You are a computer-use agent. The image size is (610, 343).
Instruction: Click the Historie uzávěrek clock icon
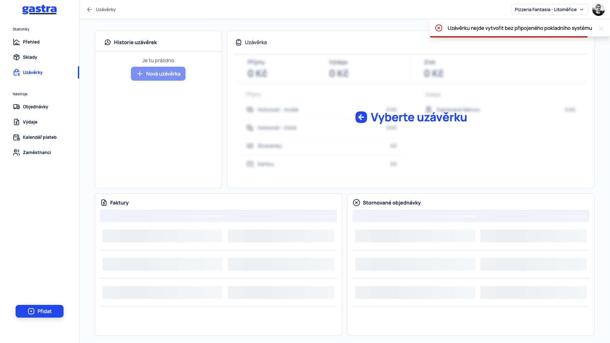pos(108,42)
